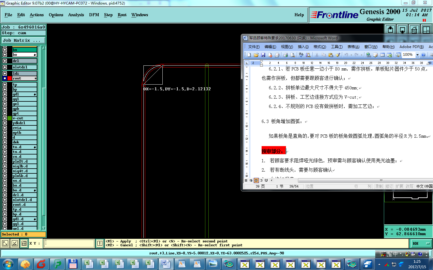Show hidden system tray icons arrow
This screenshot has height=270, width=433.
coord(379,264)
